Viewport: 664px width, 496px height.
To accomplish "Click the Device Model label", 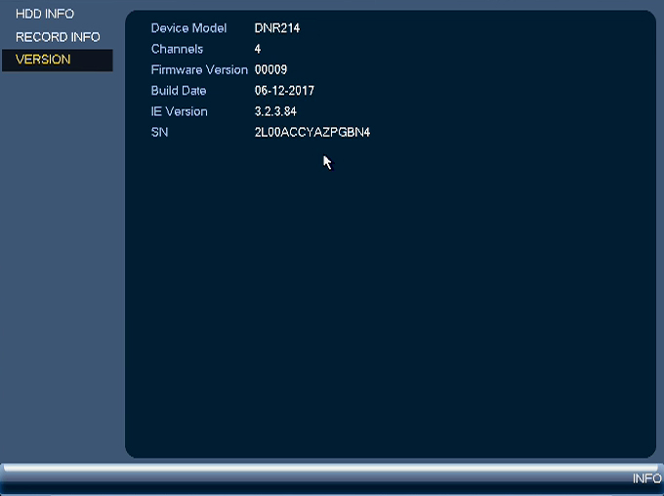I will 188,28.
